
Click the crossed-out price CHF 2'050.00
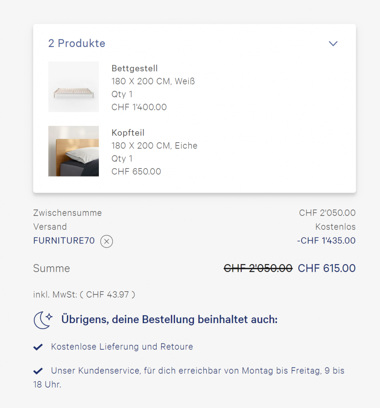coord(258,268)
